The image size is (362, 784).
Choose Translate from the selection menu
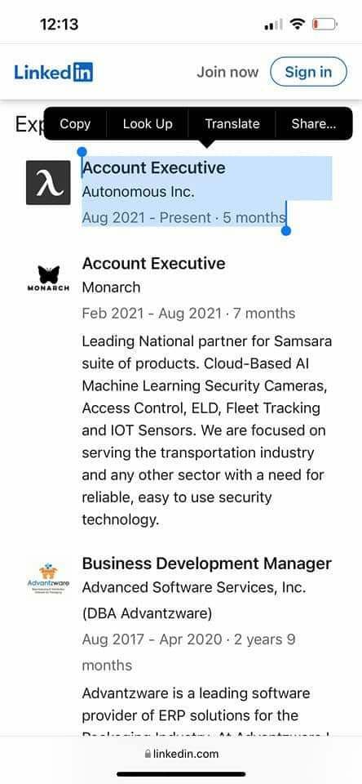[x=232, y=124]
